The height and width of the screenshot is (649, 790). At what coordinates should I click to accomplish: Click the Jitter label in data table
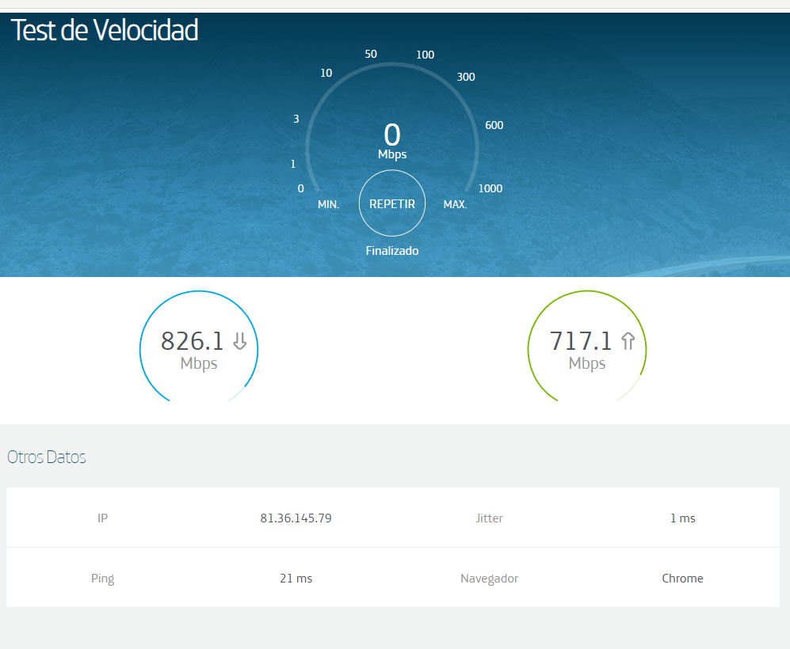click(489, 518)
